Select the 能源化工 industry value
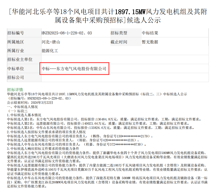This screenshot has height=189, width=216. (x=50, y=51)
